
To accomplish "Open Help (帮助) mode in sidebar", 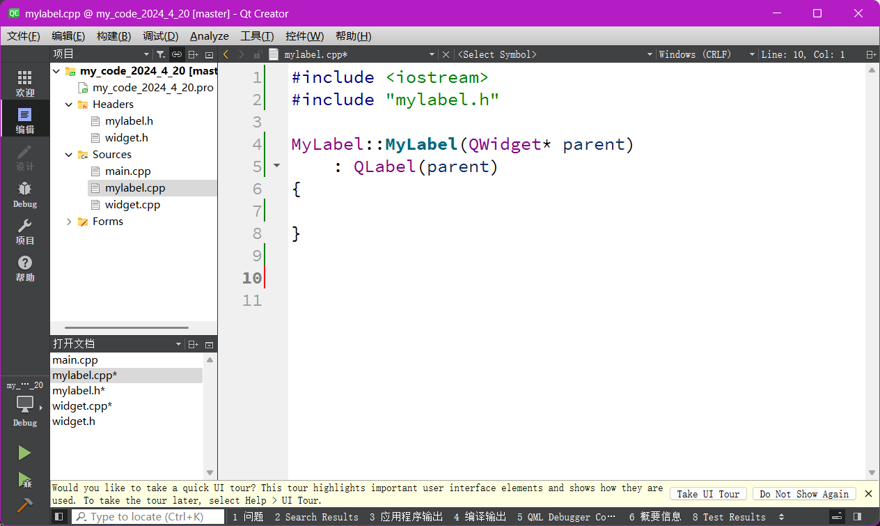I will [x=24, y=268].
